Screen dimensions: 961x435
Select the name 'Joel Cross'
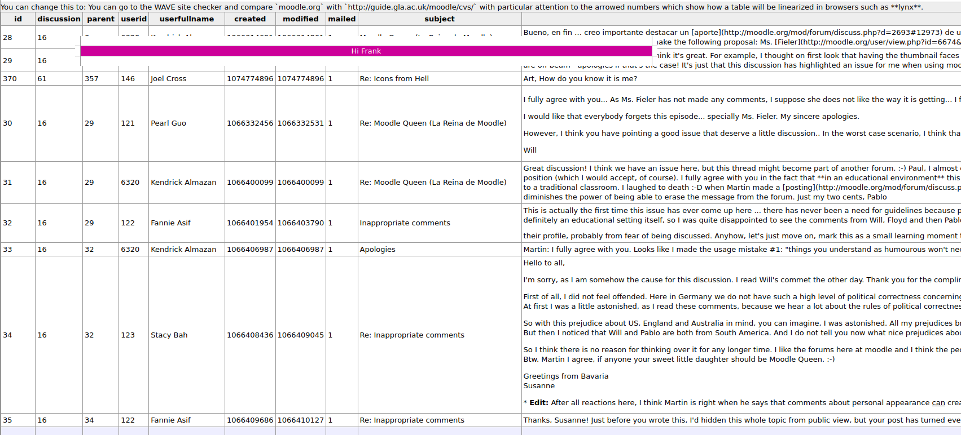168,78
